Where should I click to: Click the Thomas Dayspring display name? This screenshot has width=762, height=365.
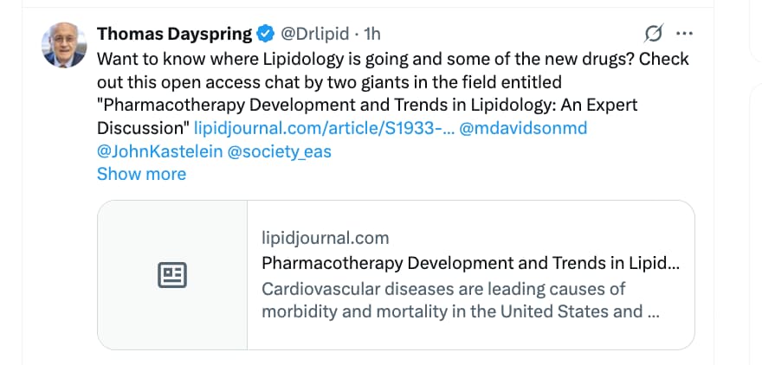click(174, 35)
